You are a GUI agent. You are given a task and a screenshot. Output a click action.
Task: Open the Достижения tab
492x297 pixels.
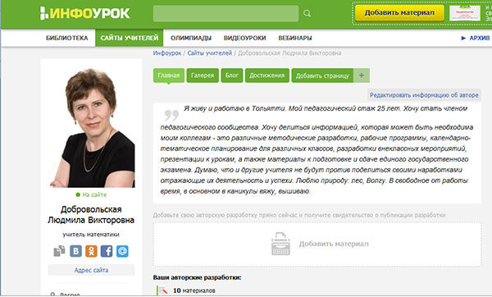coord(267,75)
